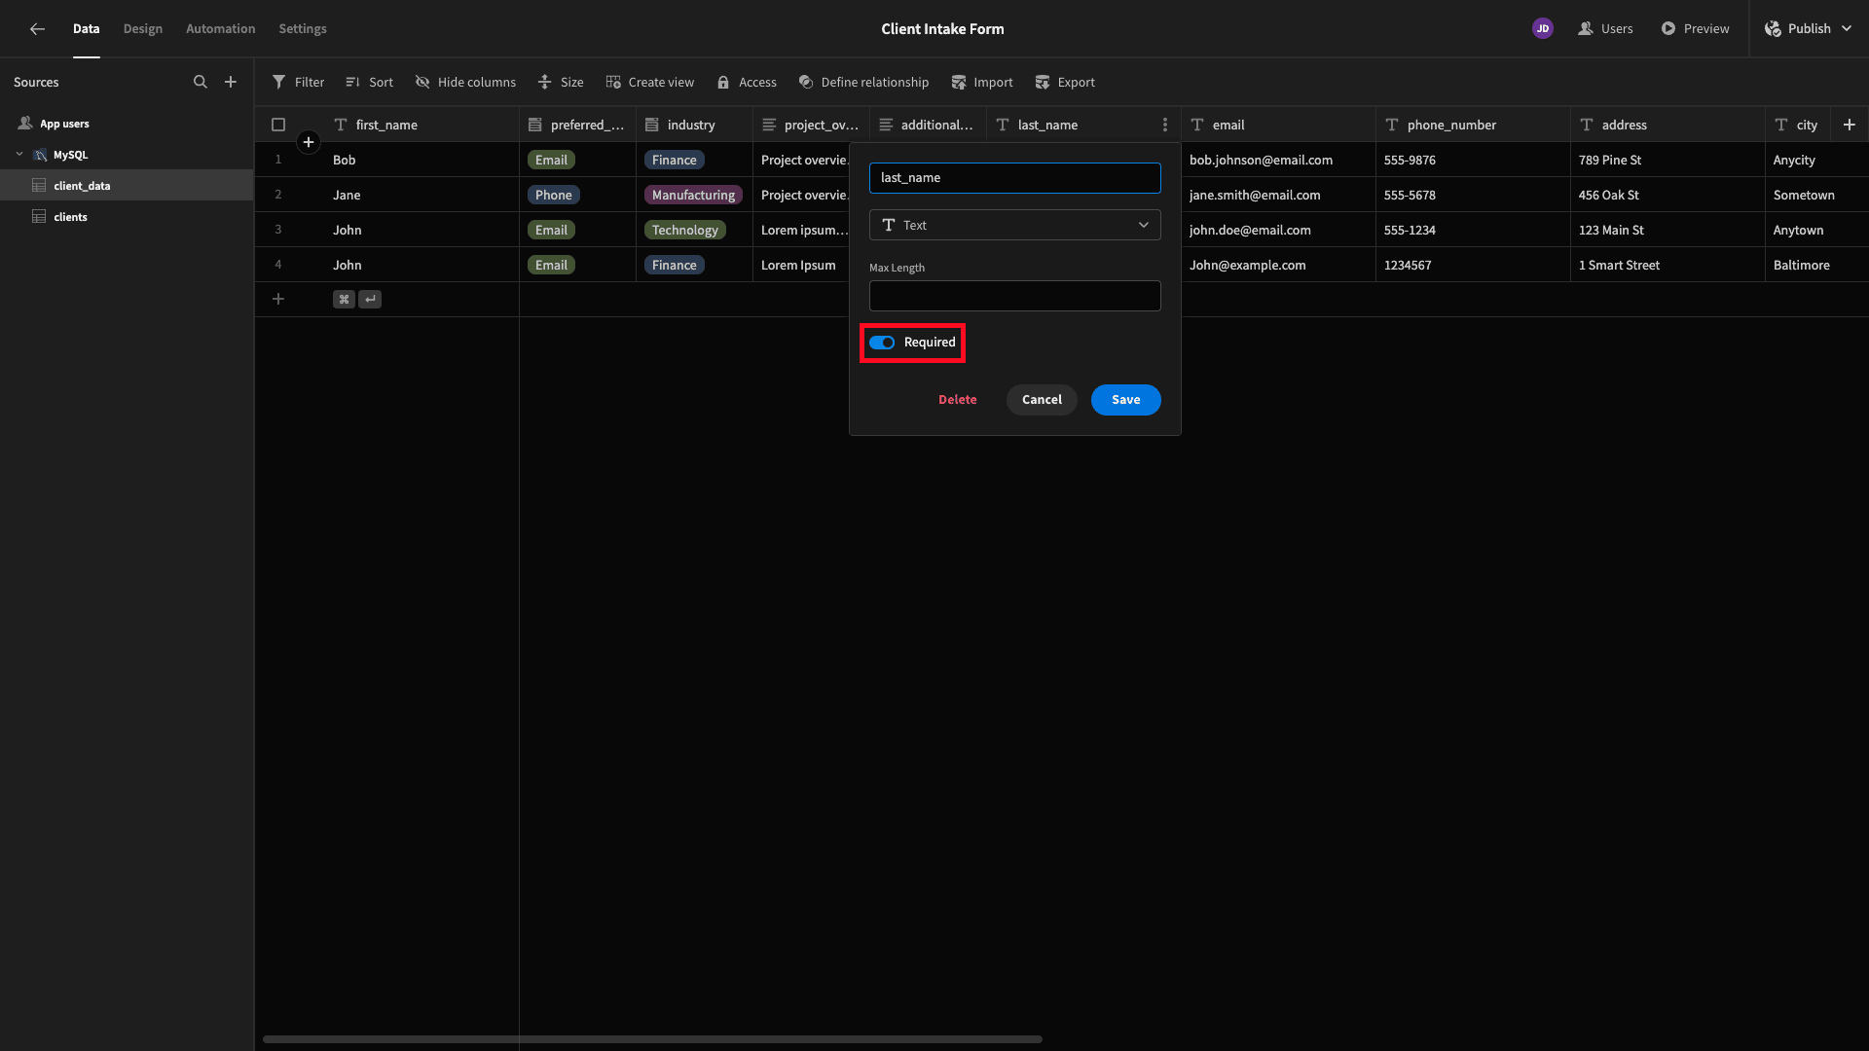Open the Users panel

pyautogui.click(x=1605, y=29)
